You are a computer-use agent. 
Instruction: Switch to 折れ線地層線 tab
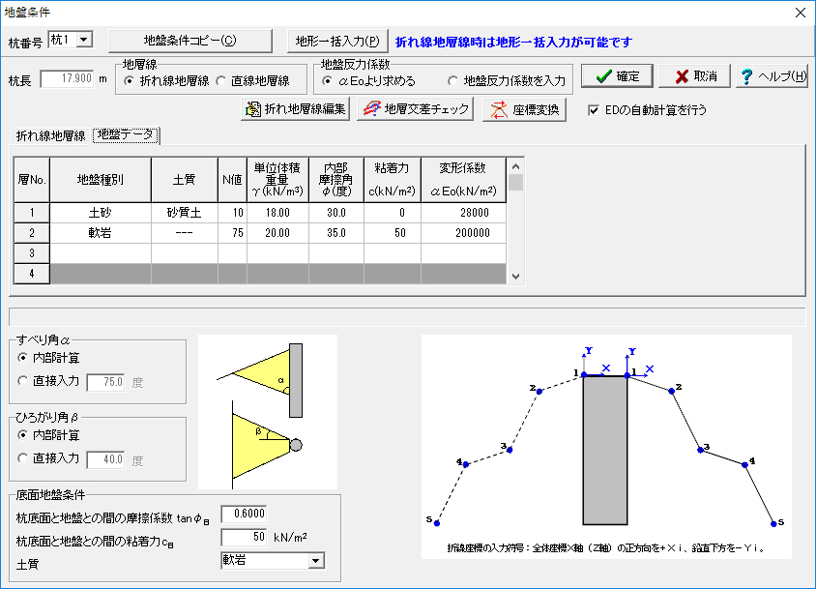50,136
